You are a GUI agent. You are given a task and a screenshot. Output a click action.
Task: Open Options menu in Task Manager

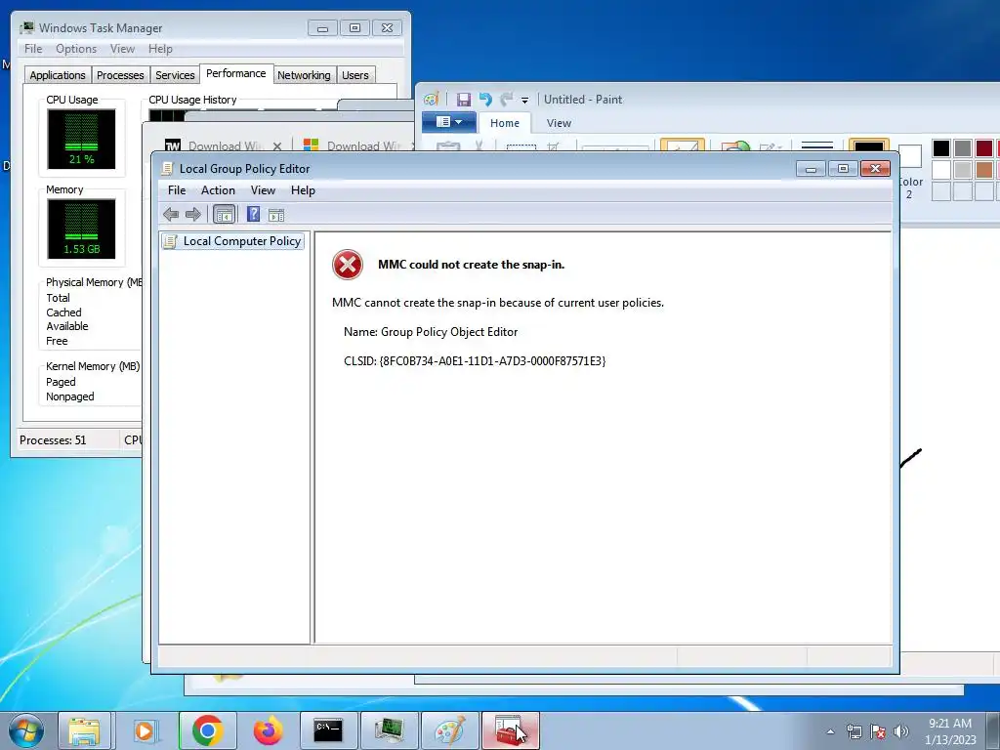click(x=76, y=49)
